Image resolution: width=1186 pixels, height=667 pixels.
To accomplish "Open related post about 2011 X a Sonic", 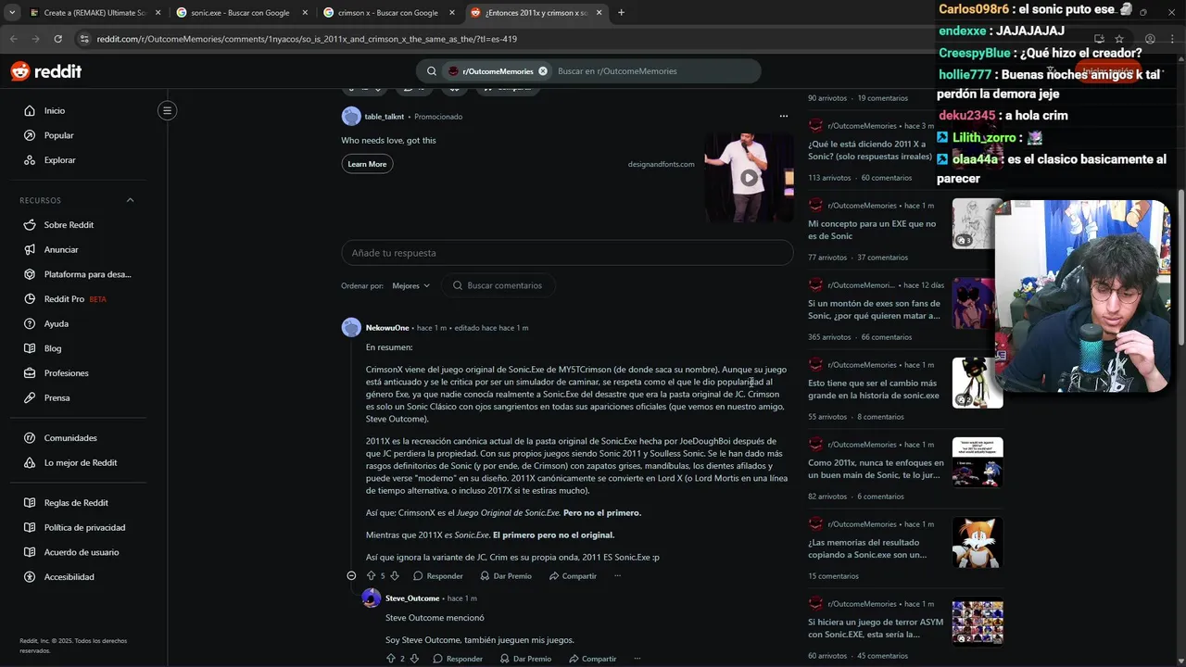I will pyautogui.click(x=870, y=150).
